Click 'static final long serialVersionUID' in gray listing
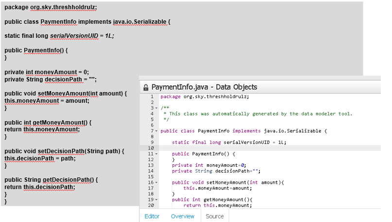The height and width of the screenshot is (222, 392). coord(51,36)
